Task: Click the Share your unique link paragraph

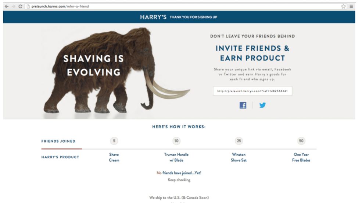Action: (x=253, y=74)
